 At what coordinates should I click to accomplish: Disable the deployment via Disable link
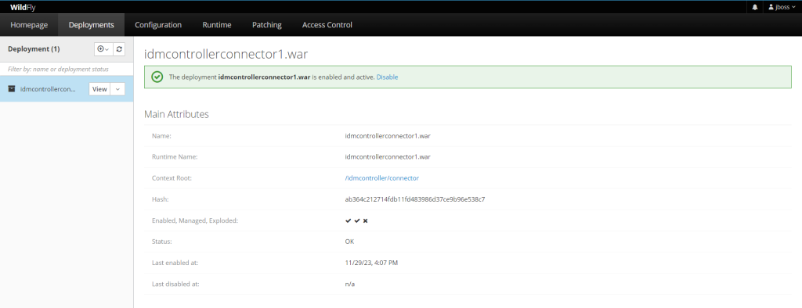point(387,77)
